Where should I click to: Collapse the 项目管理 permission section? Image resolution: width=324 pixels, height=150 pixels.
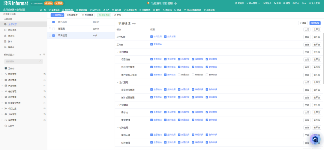(118, 52)
